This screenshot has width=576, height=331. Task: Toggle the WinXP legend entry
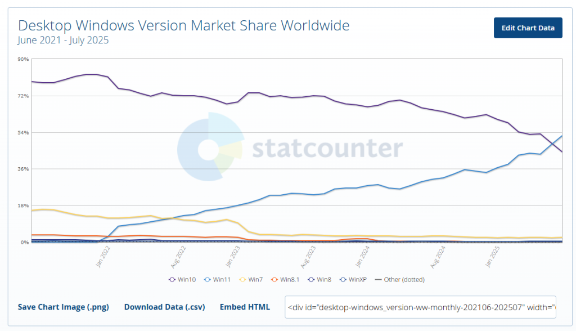353,280
